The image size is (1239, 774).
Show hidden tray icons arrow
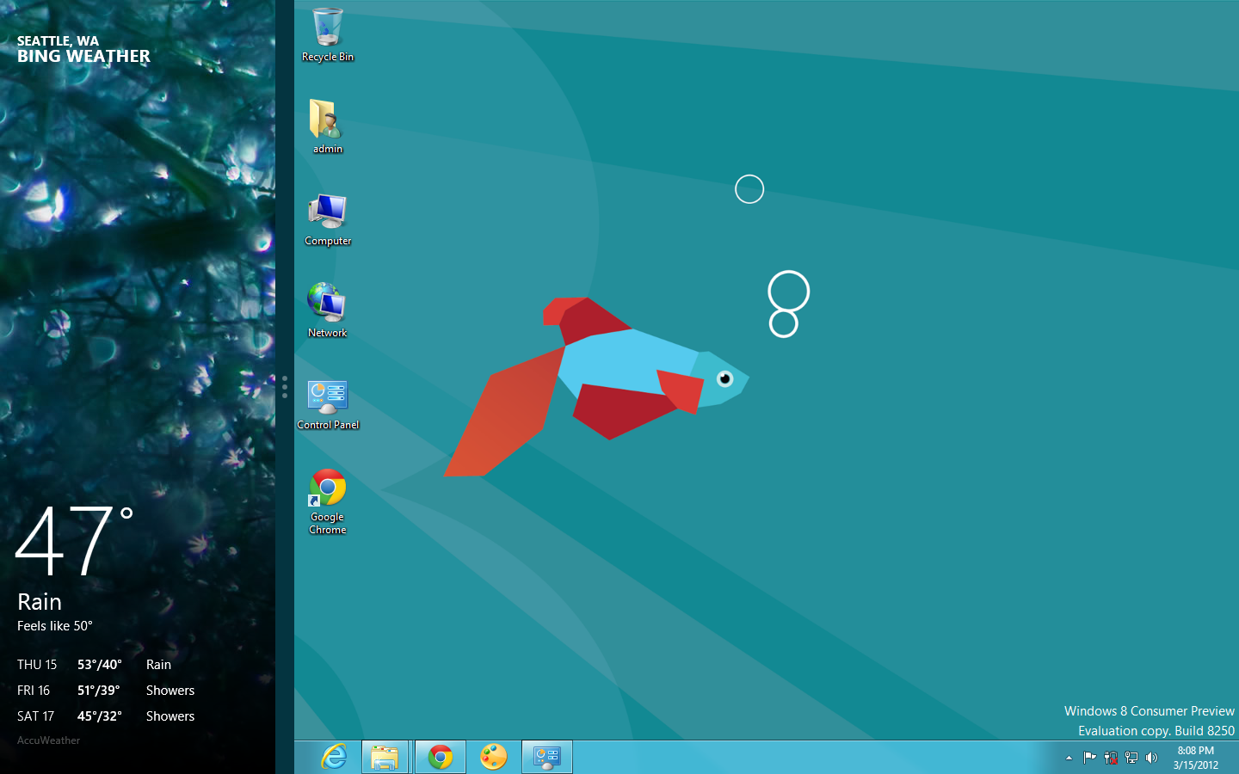tap(1069, 758)
